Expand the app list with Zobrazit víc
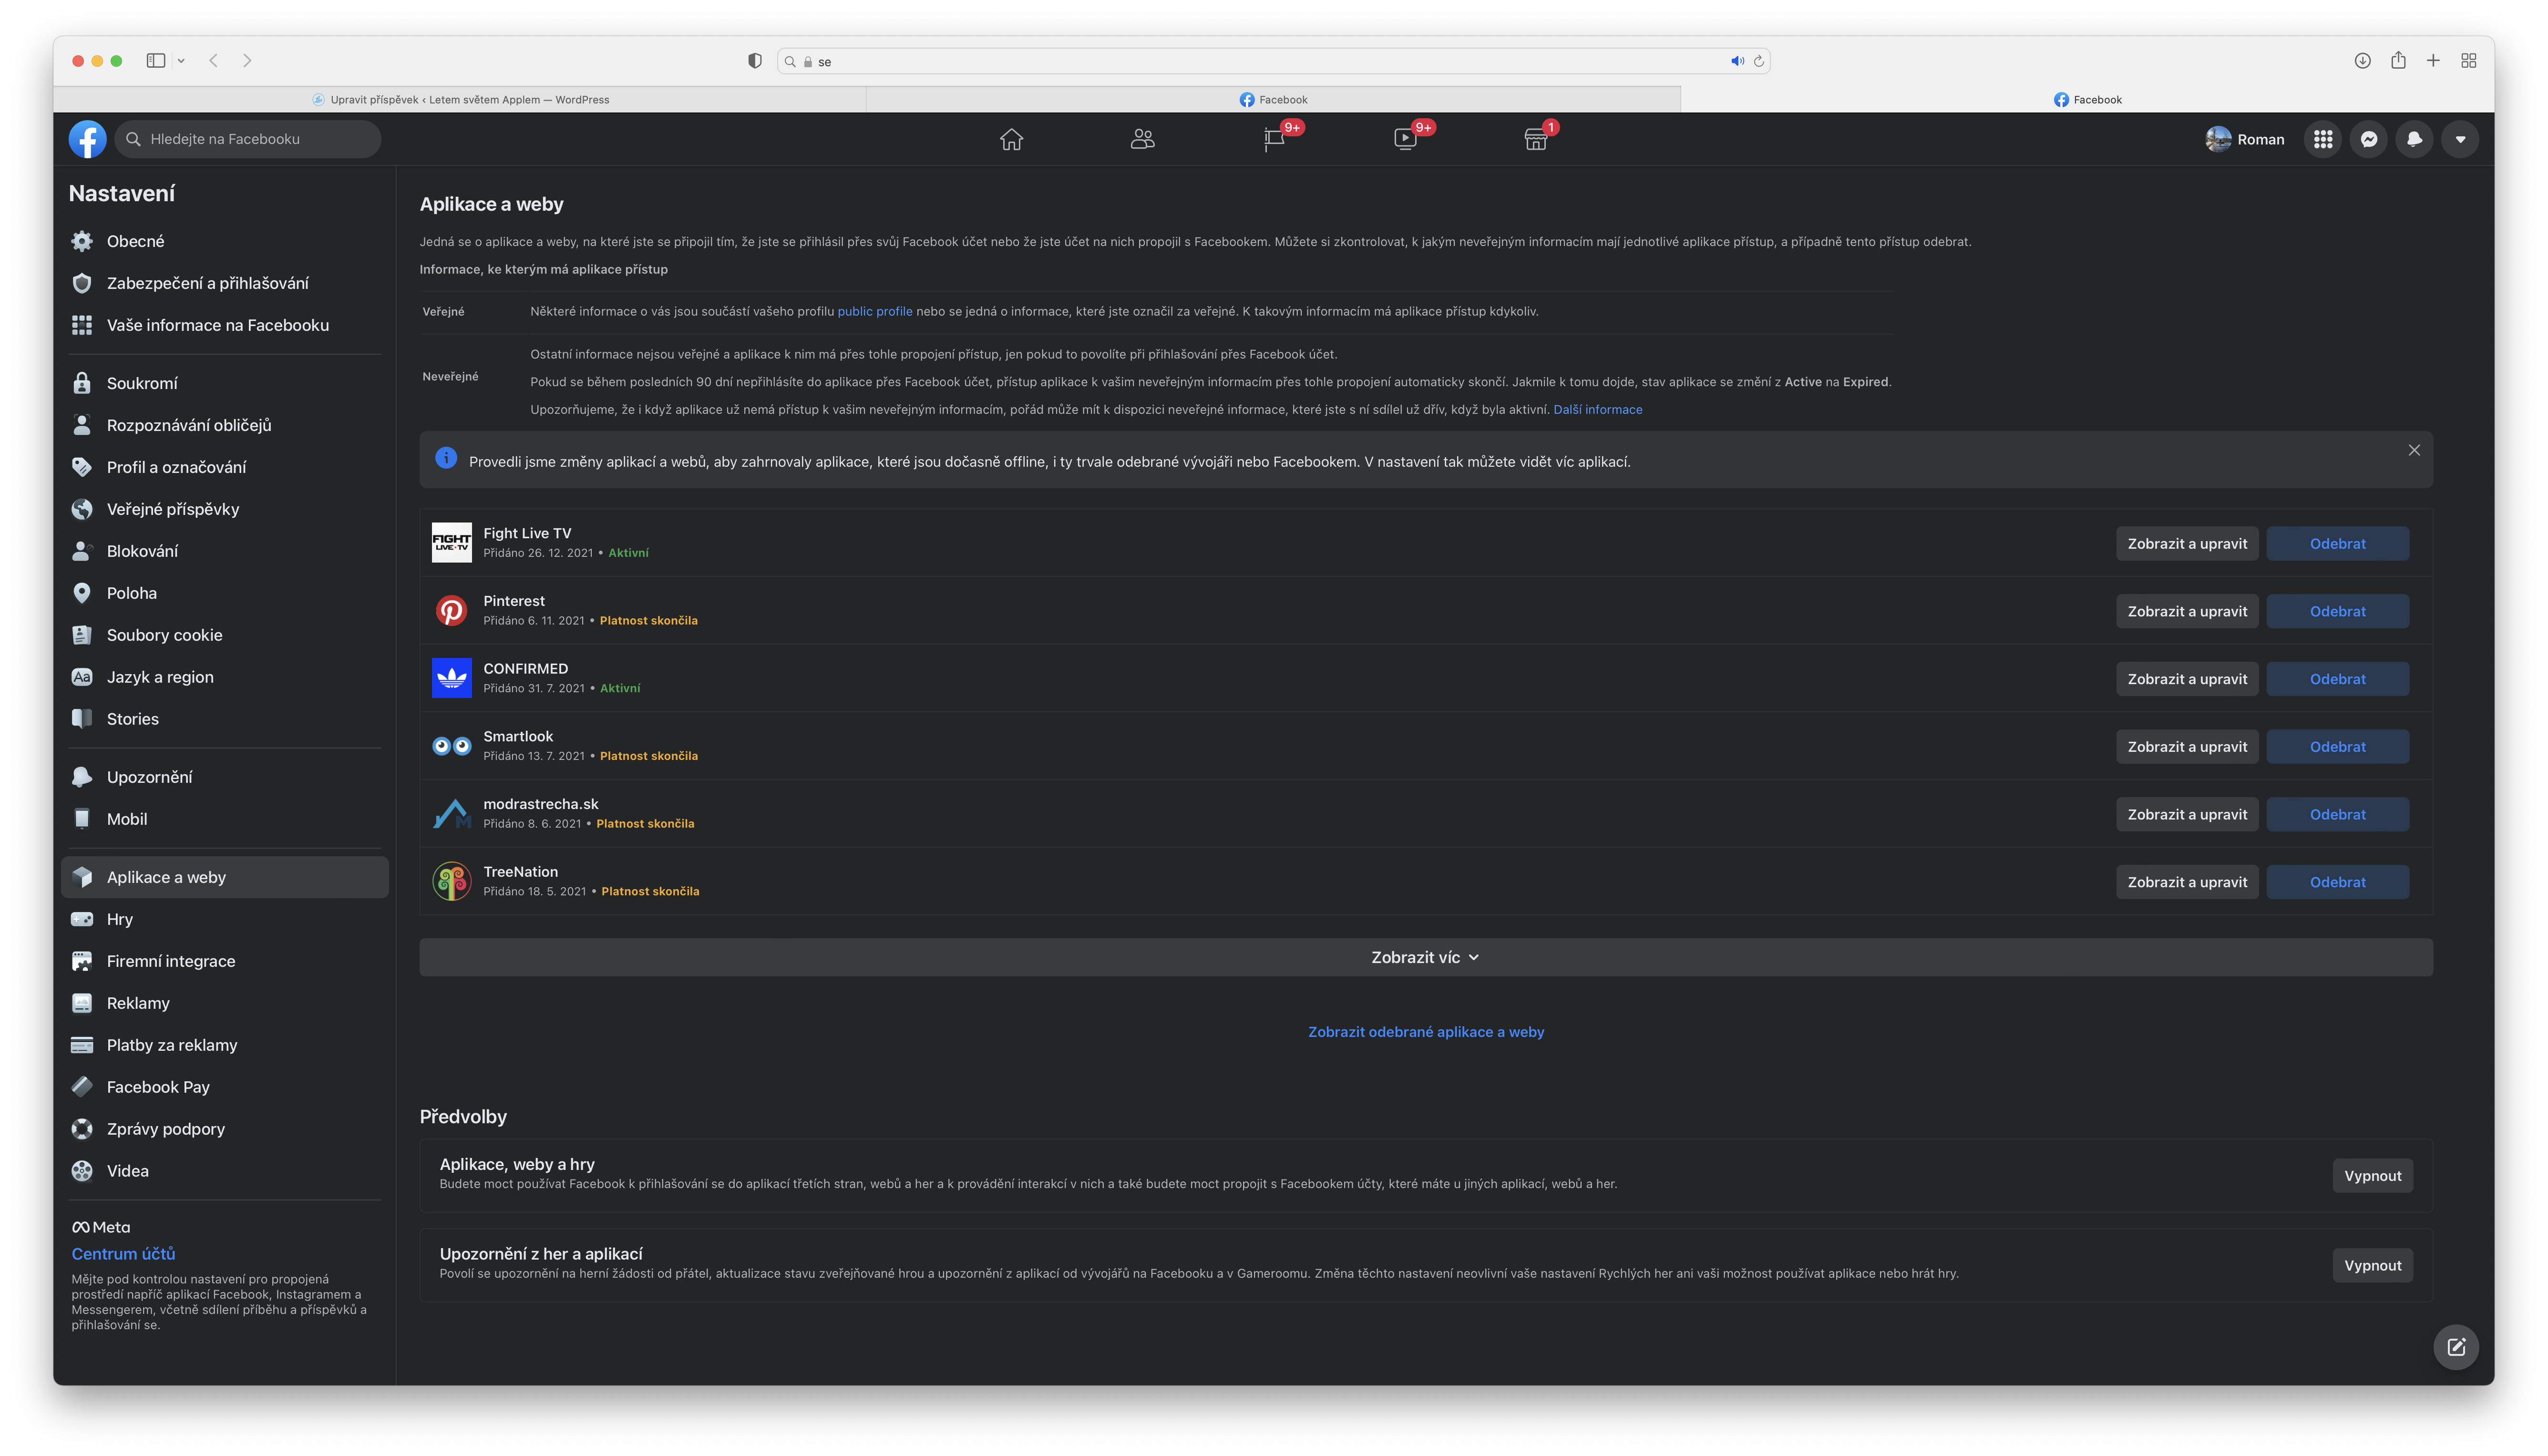Image resolution: width=2548 pixels, height=1456 pixels. point(1425,957)
